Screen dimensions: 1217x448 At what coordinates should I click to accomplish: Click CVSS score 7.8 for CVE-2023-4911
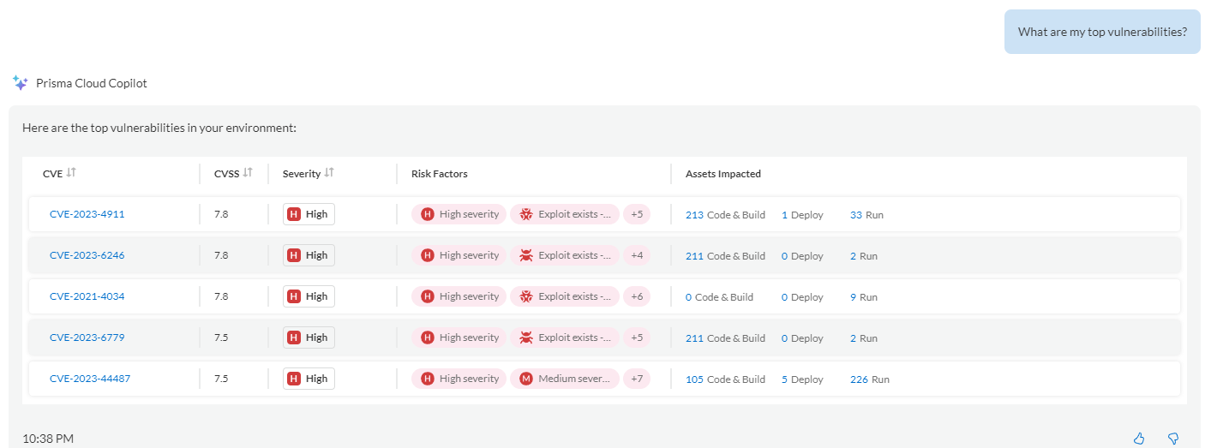pyautogui.click(x=221, y=214)
